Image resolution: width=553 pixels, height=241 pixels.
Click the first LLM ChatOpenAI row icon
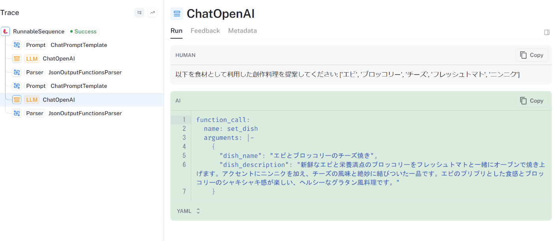[17, 59]
